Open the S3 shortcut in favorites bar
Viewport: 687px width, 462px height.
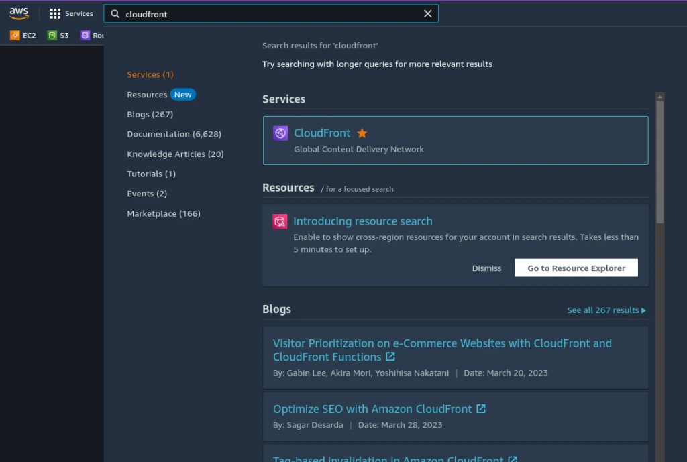[58, 36]
